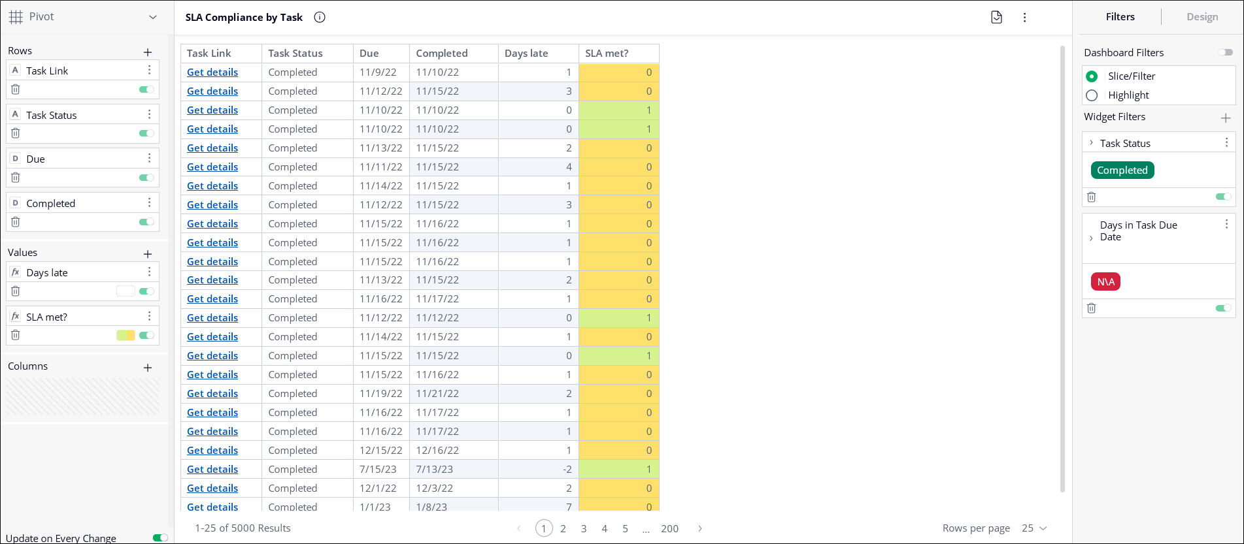Add a new widget filter
Image resolution: width=1244 pixels, height=544 pixels.
(1226, 118)
